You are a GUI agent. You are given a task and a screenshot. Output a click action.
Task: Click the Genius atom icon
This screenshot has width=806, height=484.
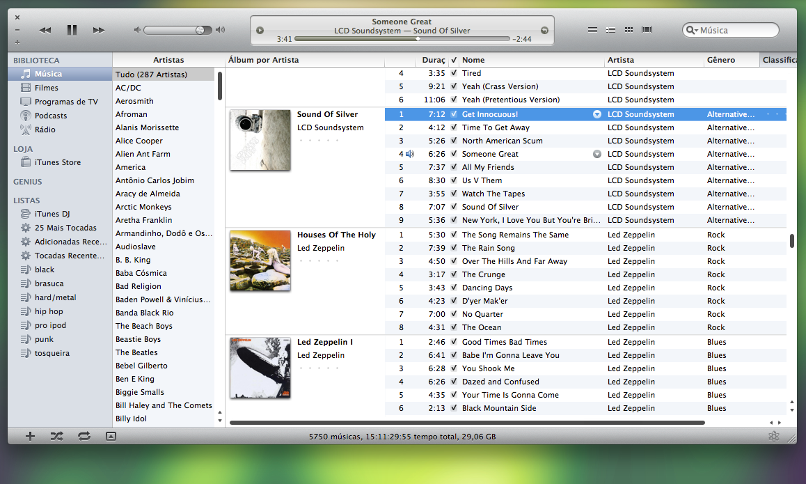[x=773, y=436]
